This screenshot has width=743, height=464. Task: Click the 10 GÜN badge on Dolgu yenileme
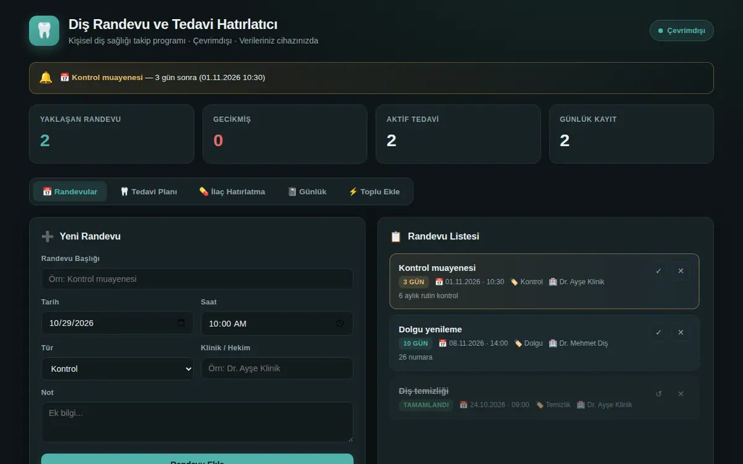pos(415,343)
